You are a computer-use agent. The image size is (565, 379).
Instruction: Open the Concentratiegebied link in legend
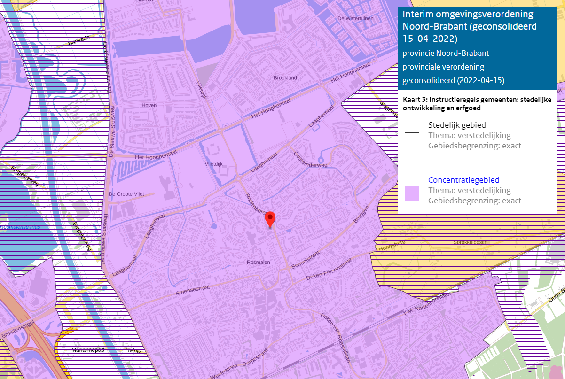pyautogui.click(x=463, y=180)
